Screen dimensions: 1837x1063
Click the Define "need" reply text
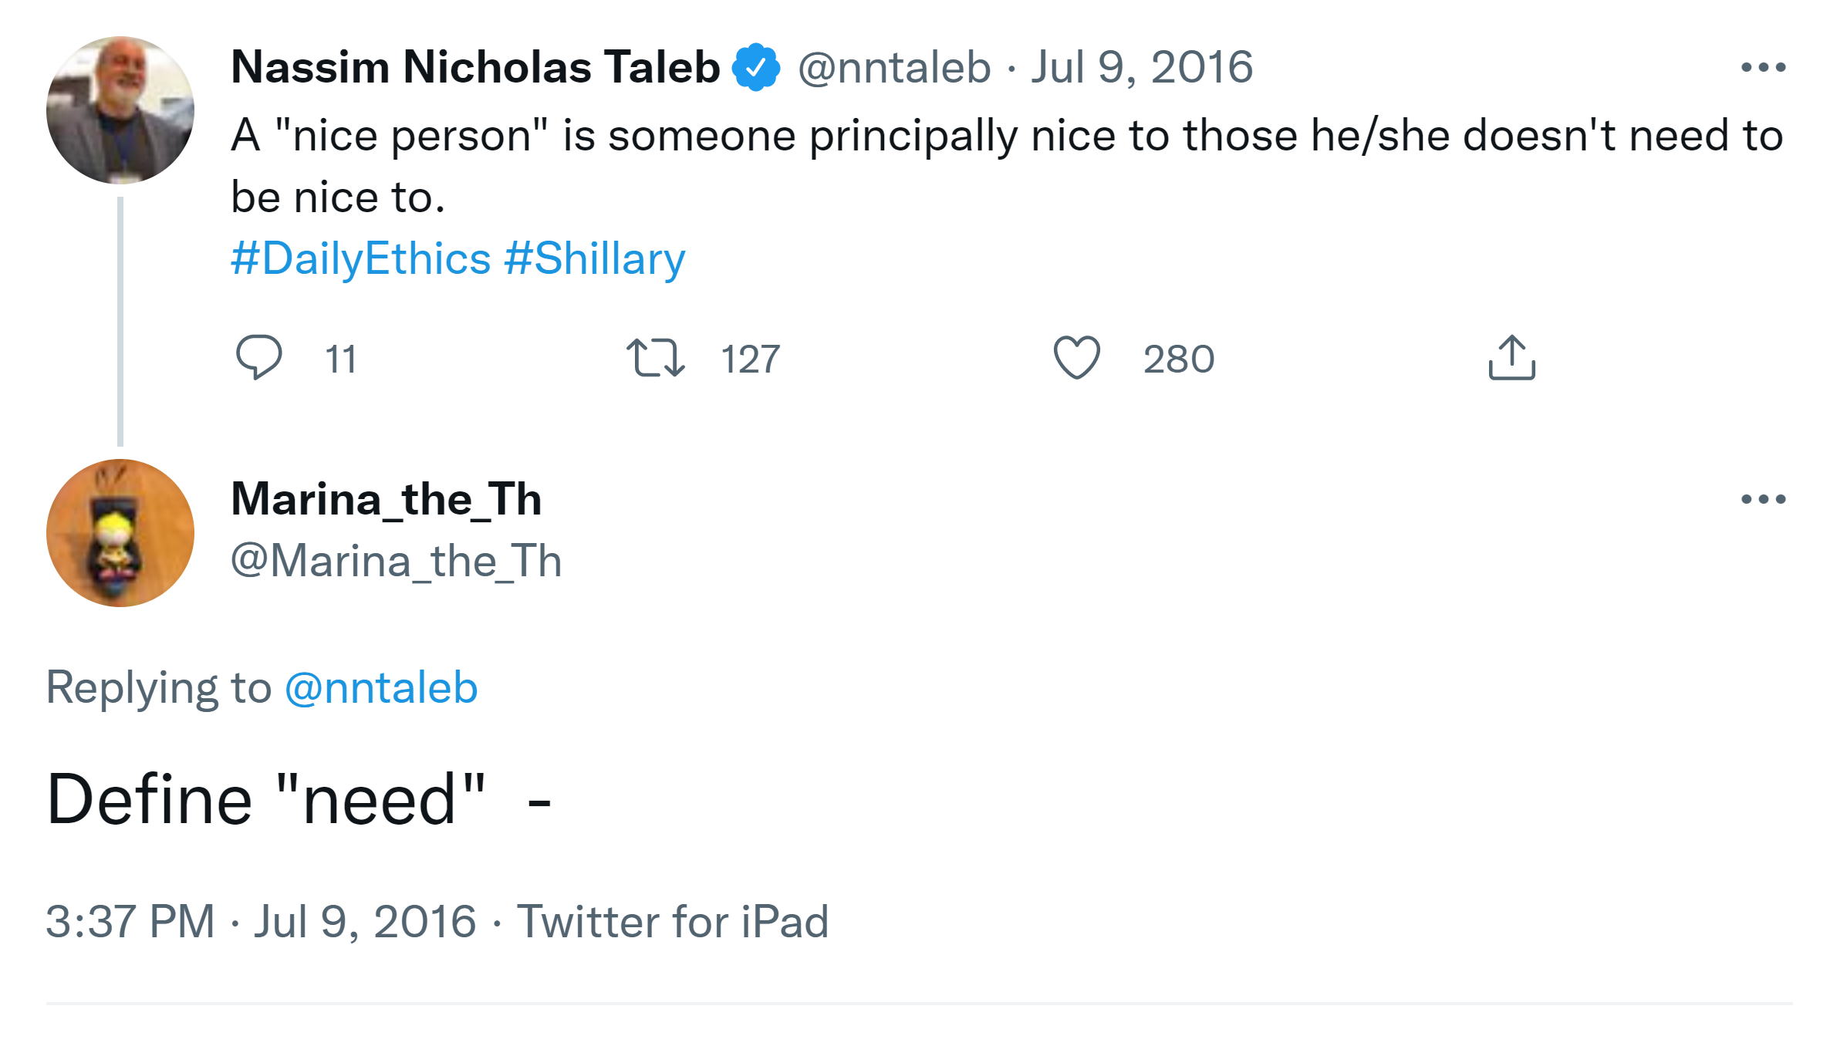[x=266, y=800]
